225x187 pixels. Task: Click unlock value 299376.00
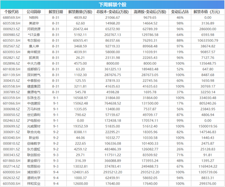pyautogui.click(x=208, y=184)
